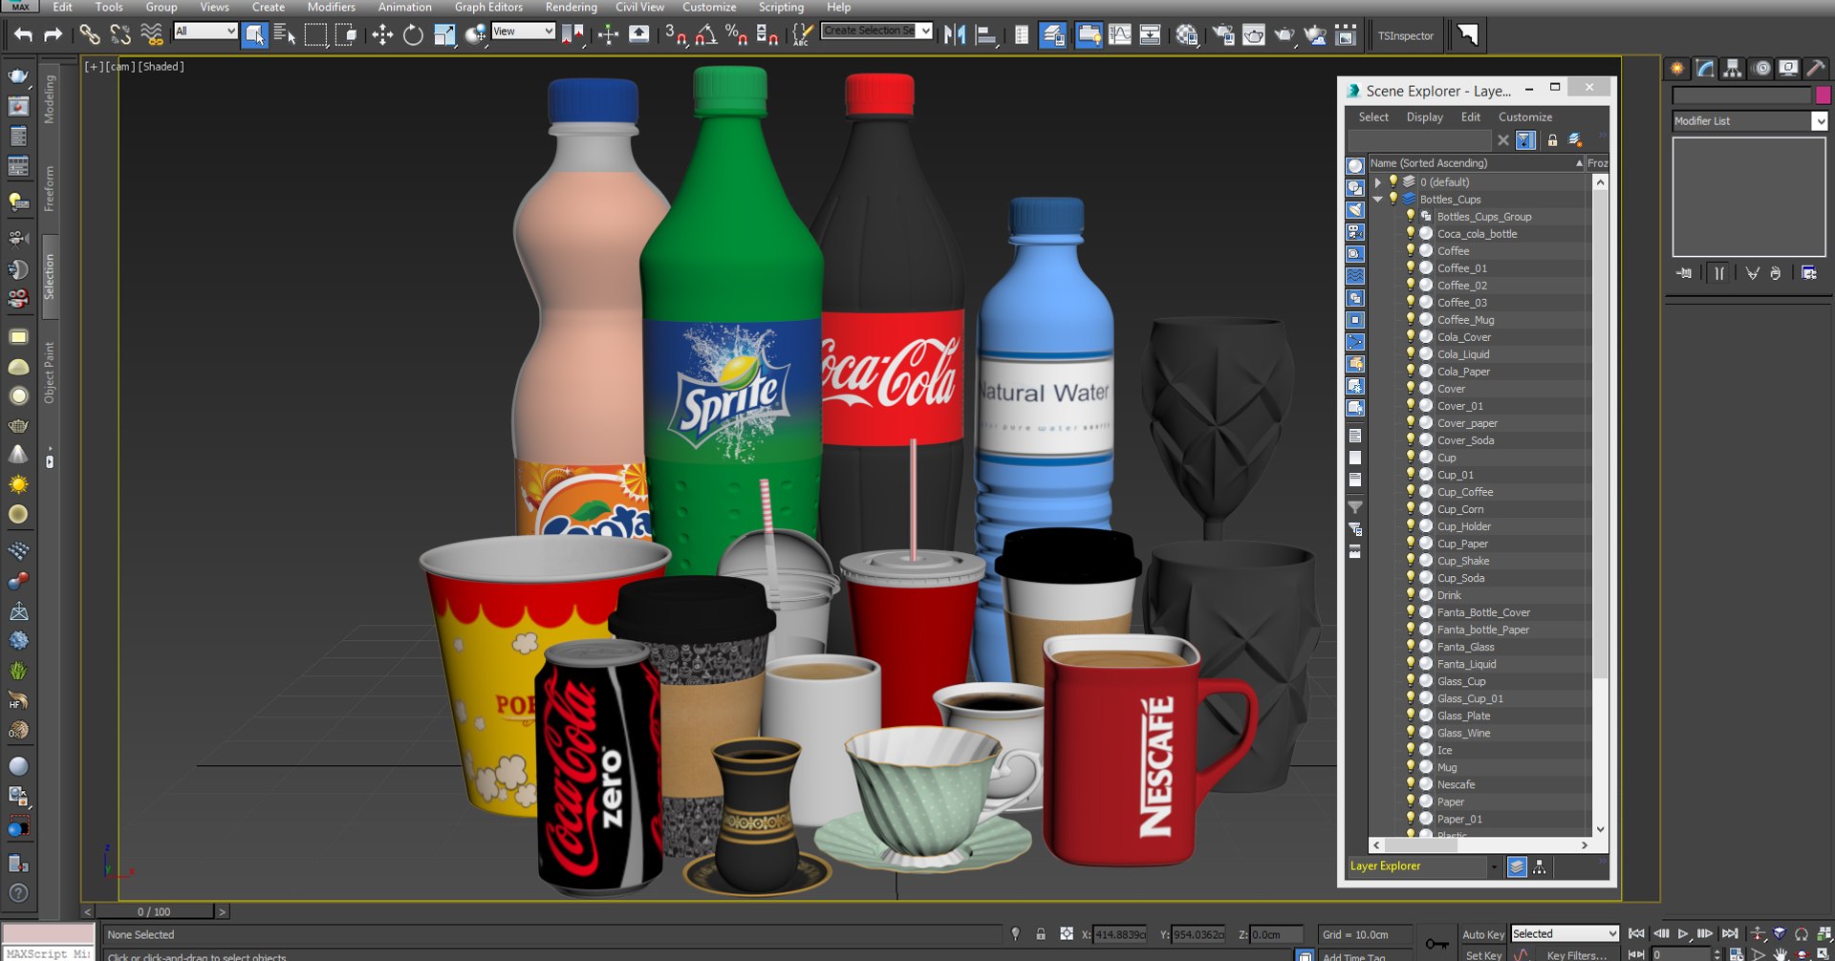Click the Align tool icon
The height and width of the screenshot is (961, 1835).
tap(985, 35)
